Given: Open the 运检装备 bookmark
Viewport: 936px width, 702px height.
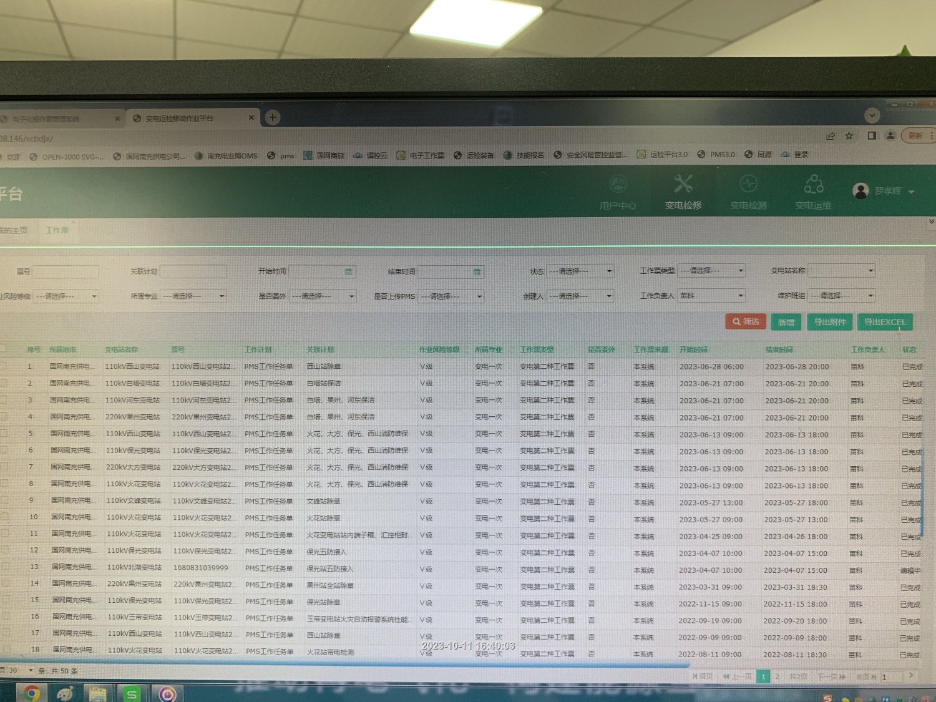Looking at the screenshot, I should coord(474,155).
